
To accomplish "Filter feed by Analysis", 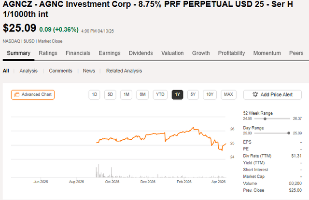I will (28, 71).
